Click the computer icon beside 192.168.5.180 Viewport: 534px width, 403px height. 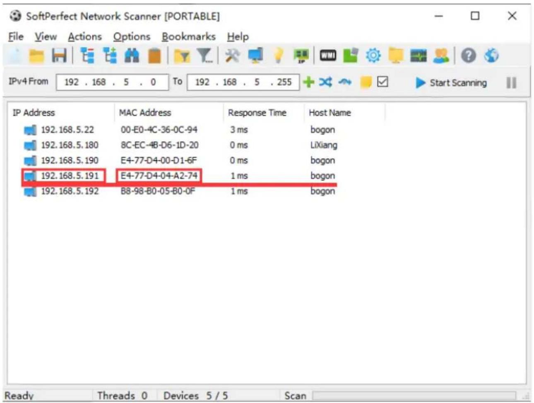[x=30, y=145]
